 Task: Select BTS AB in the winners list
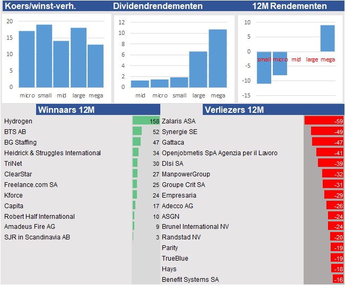pyautogui.click(x=15, y=132)
